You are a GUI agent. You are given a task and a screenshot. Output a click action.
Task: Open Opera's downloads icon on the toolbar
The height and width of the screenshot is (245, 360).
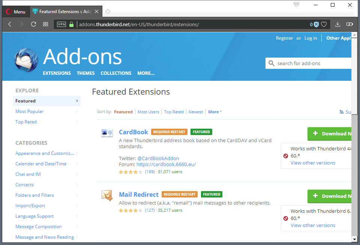click(x=337, y=24)
